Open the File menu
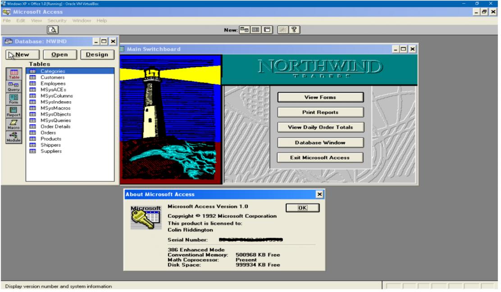501x292 pixels. pyautogui.click(x=6, y=20)
